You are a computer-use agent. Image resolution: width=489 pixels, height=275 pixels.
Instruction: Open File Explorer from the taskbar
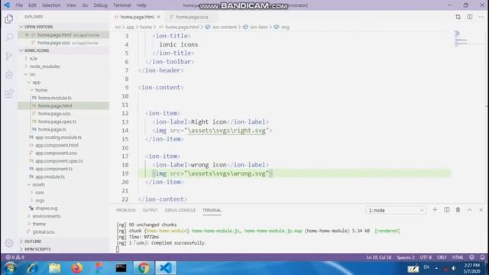click(55, 268)
